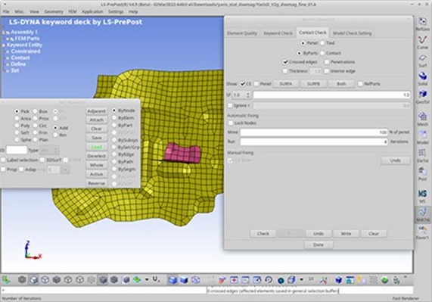The image size is (432, 302).
Task: Enable the Thickness checkbox
Action: pos(285,71)
